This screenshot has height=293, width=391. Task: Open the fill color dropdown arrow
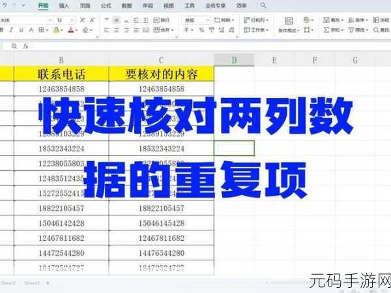tap(62, 31)
